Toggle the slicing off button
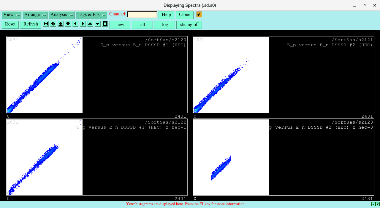This screenshot has width=380, height=208. 189,25
